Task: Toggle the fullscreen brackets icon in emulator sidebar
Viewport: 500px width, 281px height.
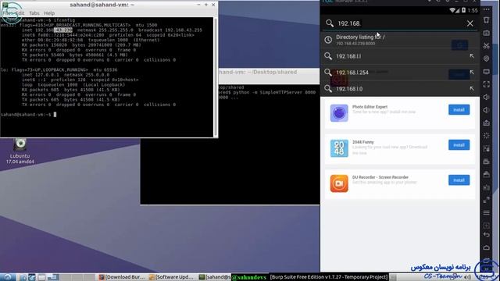Action: [x=486, y=84]
